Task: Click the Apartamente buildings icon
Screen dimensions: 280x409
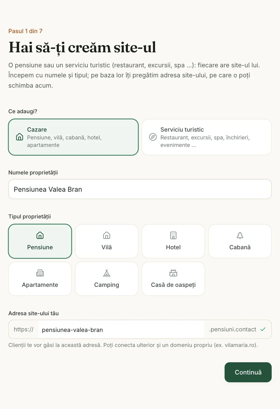Action: click(x=40, y=273)
